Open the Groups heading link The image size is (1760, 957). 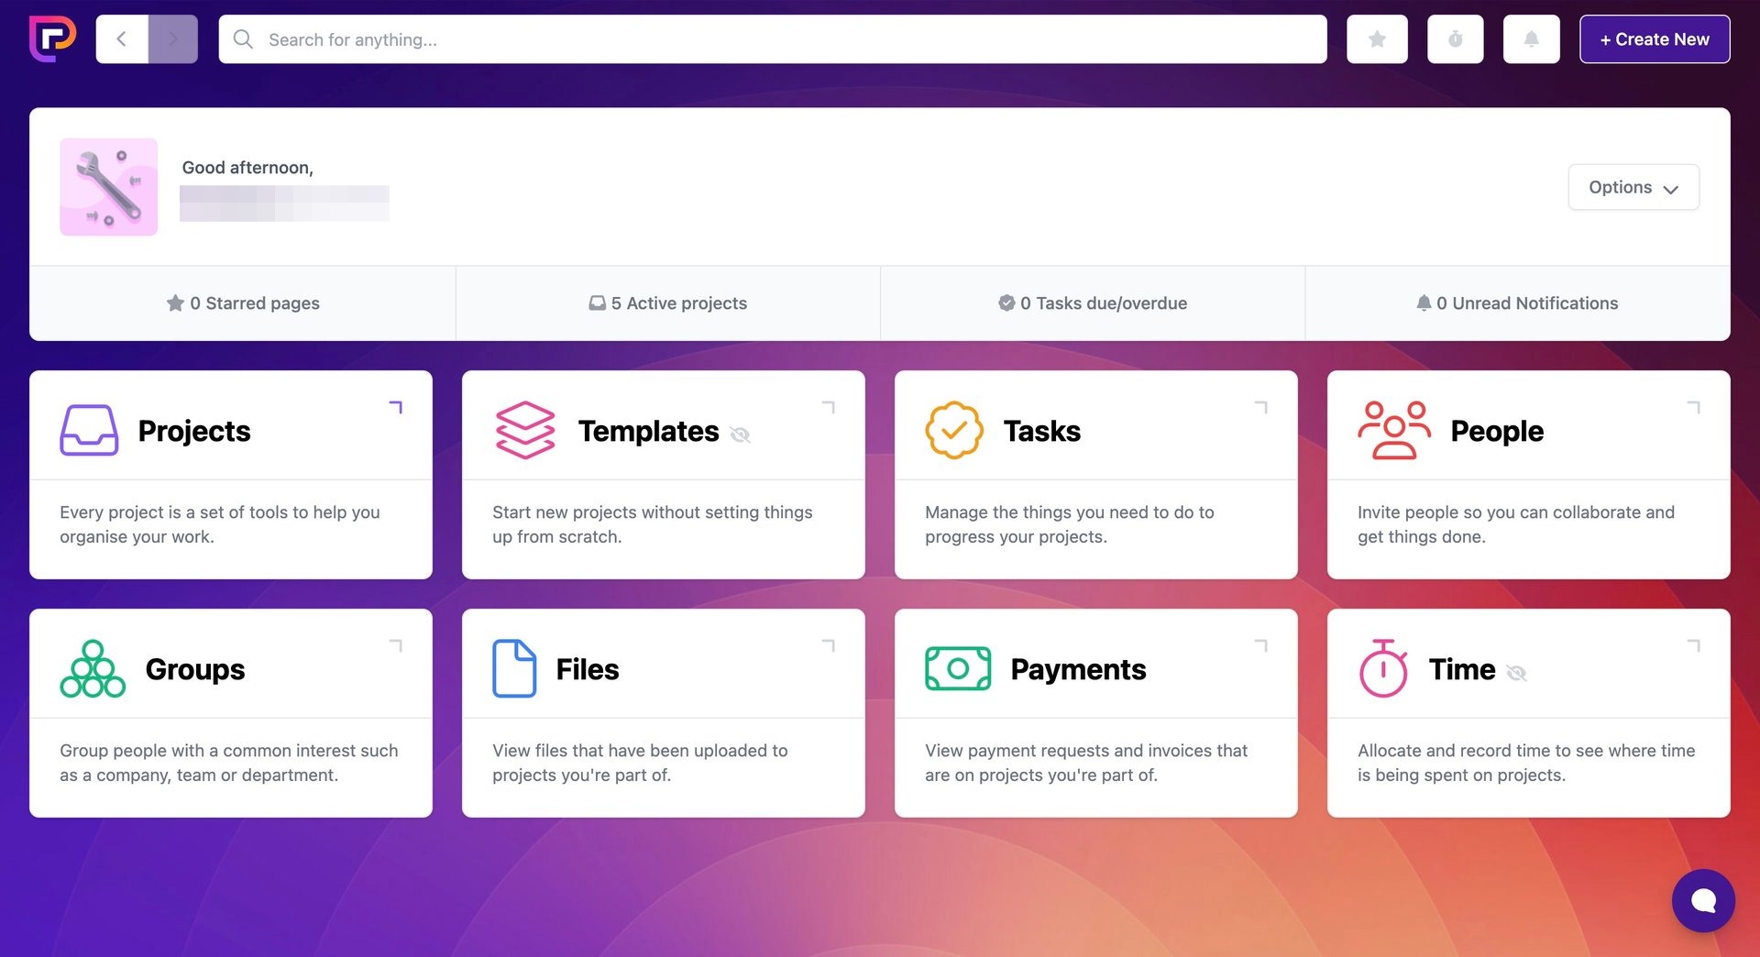tap(195, 669)
